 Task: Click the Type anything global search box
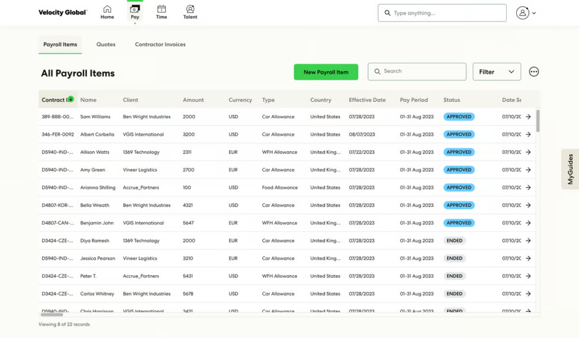coord(442,13)
